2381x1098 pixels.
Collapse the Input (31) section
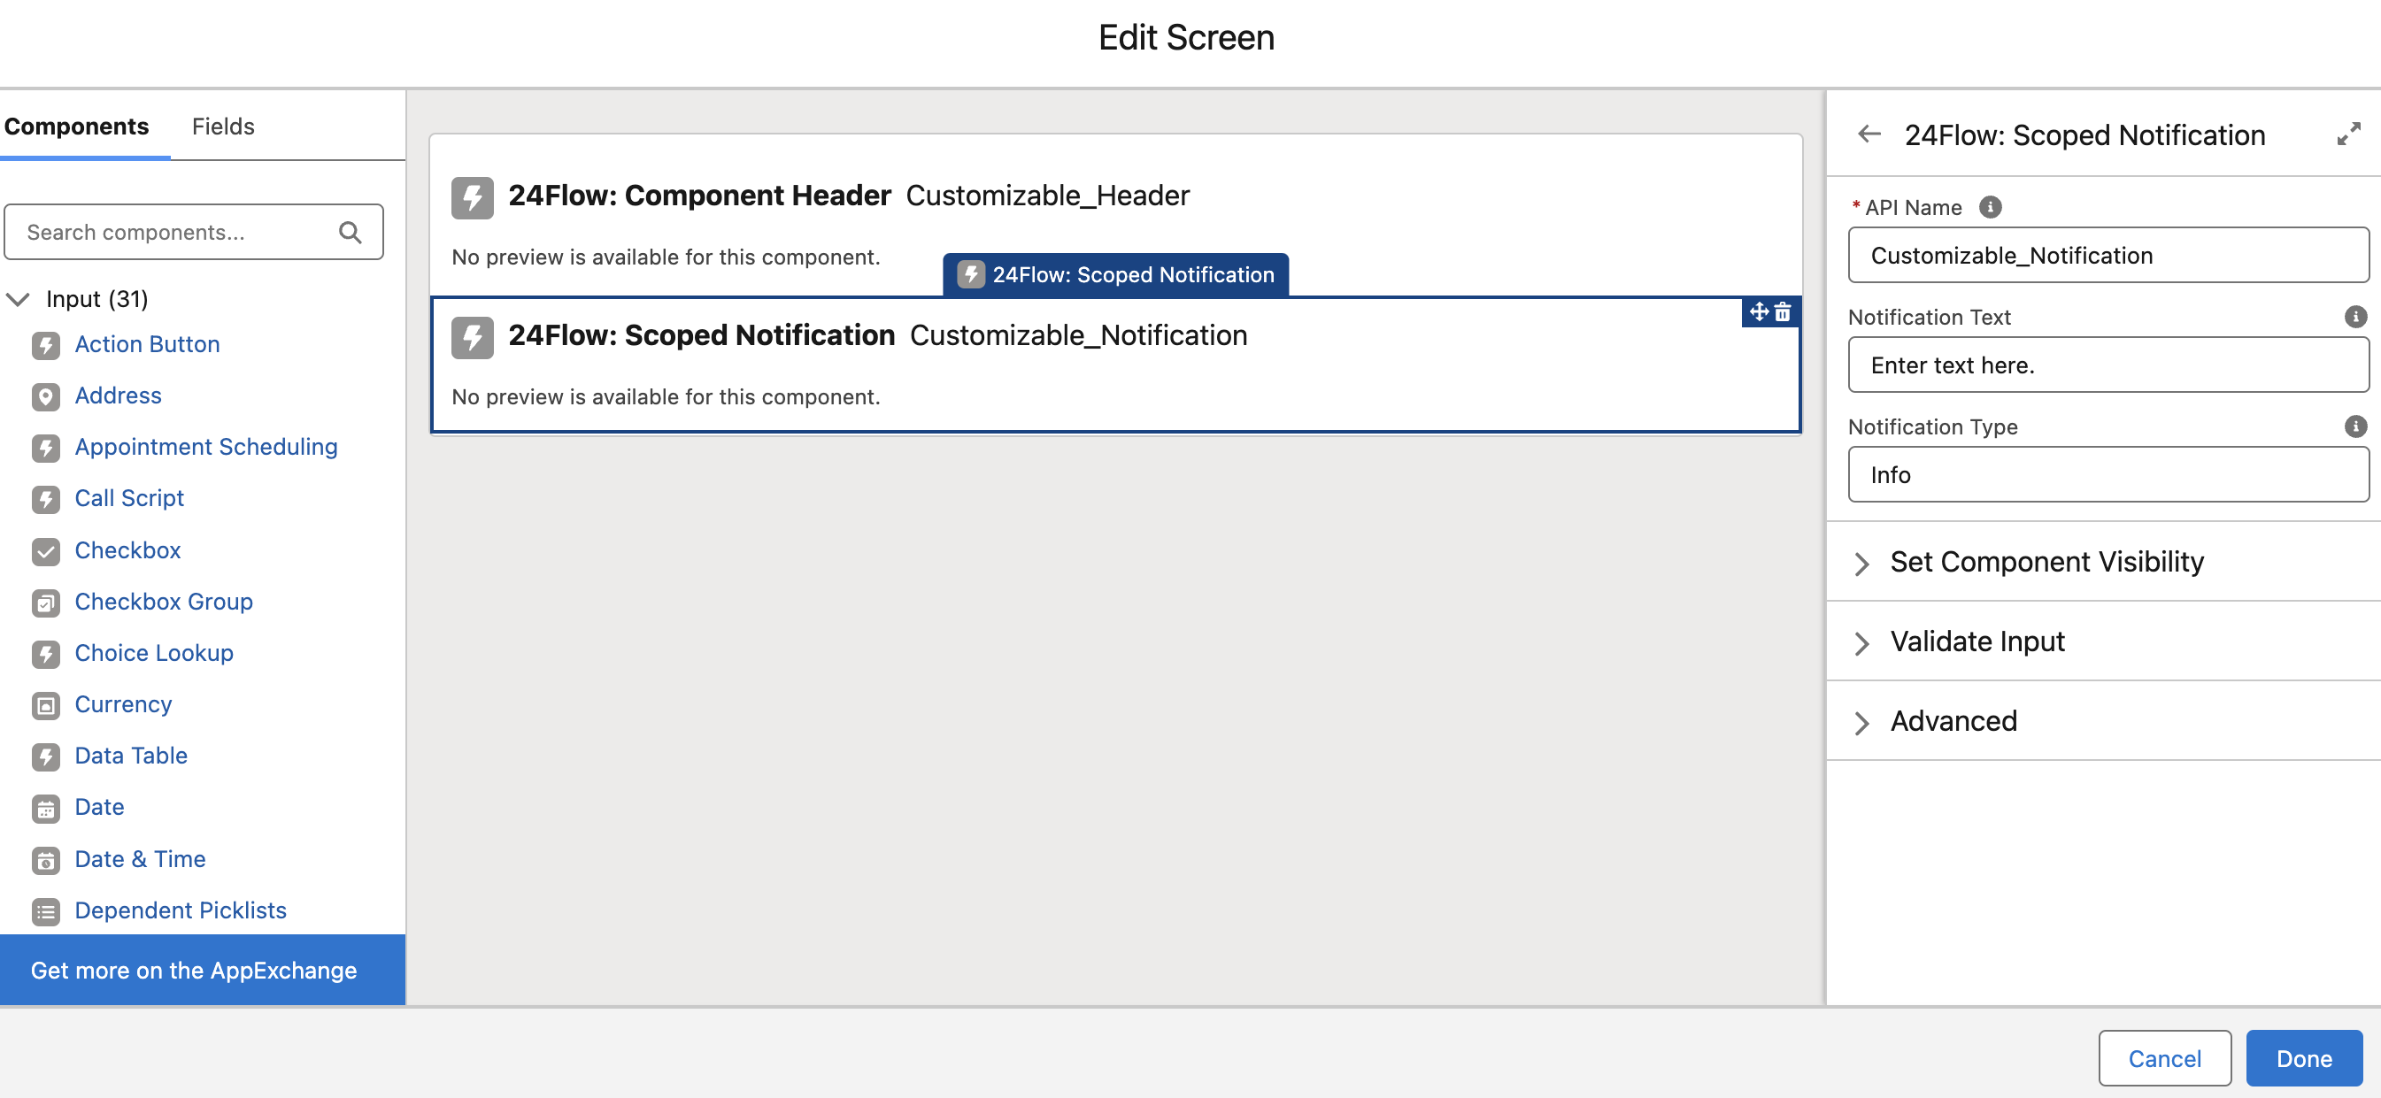tap(19, 299)
